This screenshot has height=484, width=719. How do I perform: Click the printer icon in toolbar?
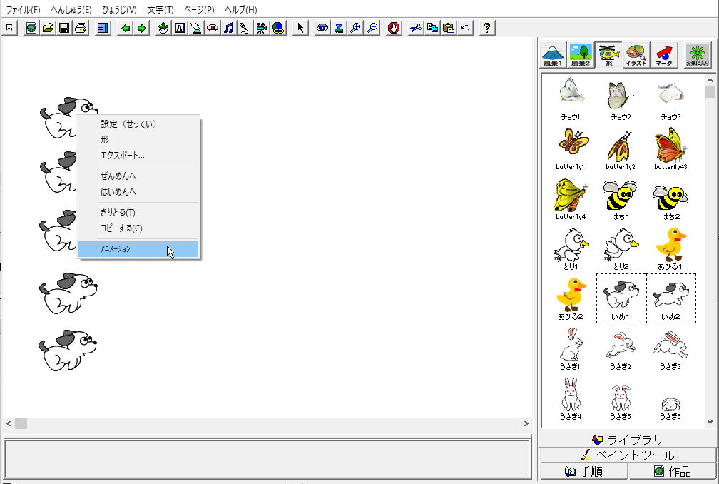pyautogui.click(x=81, y=28)
